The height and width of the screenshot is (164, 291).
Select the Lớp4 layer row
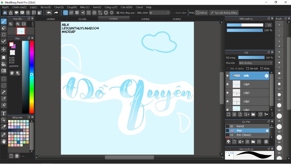click(x=247, y=84)
